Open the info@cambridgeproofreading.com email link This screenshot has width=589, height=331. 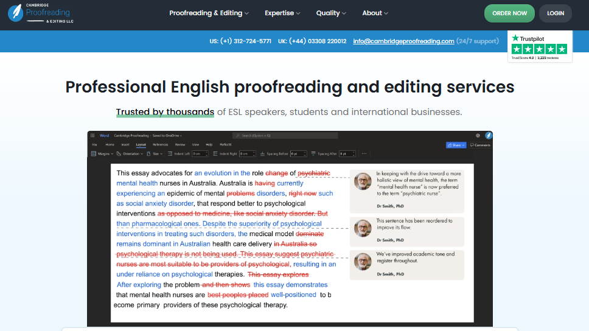[x=403, y=41]
